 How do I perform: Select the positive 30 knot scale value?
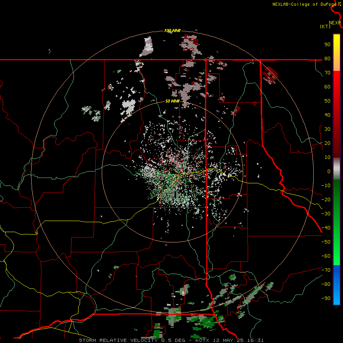click(x=327, y=129)
